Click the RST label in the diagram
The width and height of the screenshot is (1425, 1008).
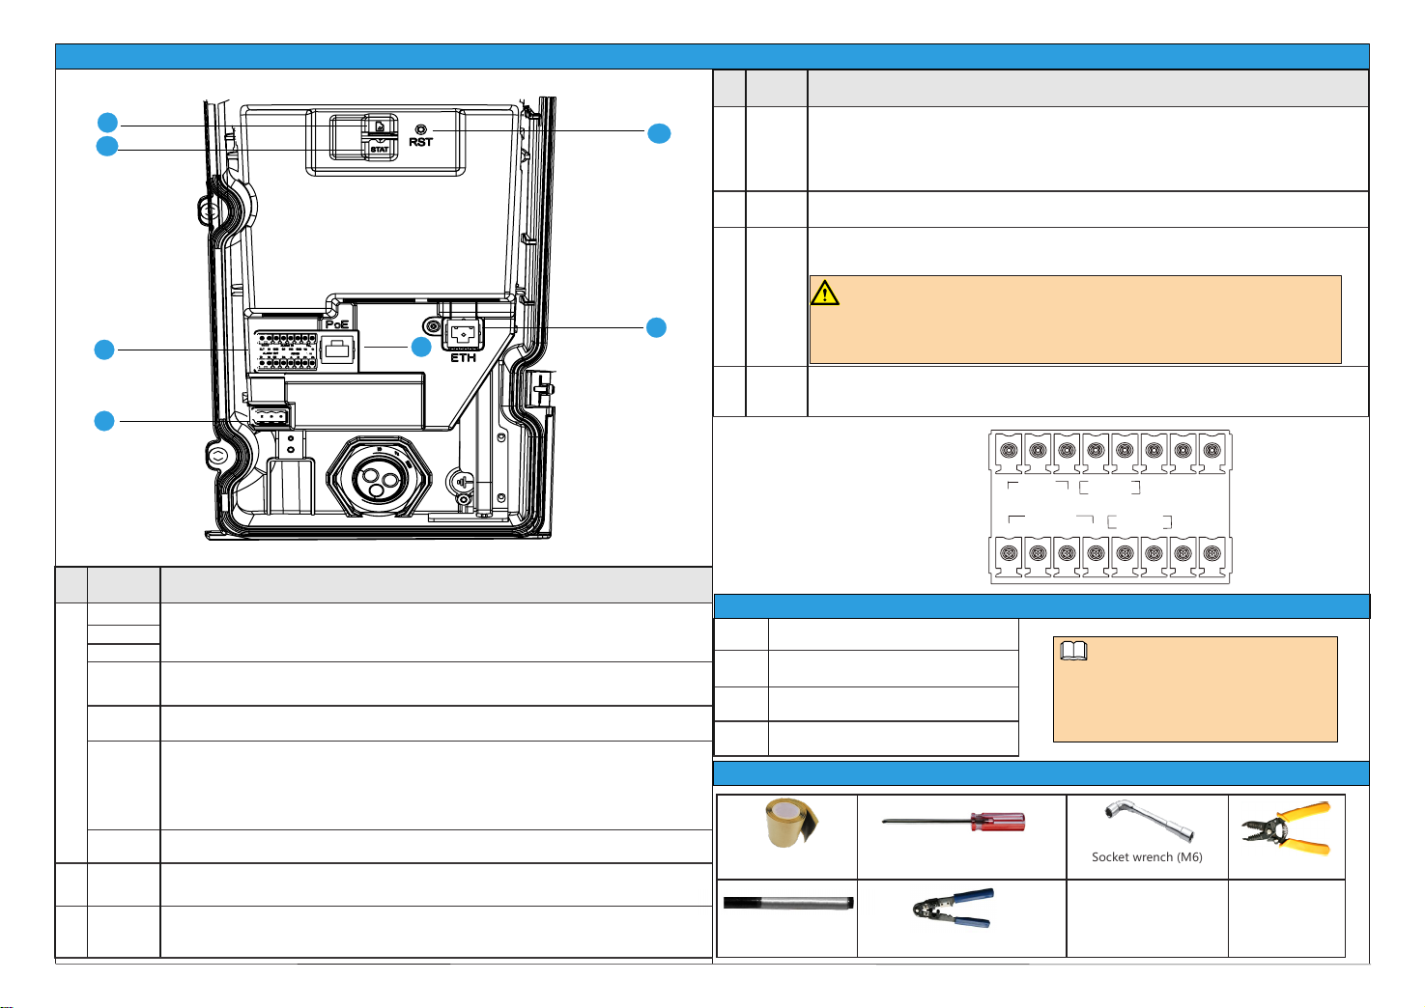[420, 142]
